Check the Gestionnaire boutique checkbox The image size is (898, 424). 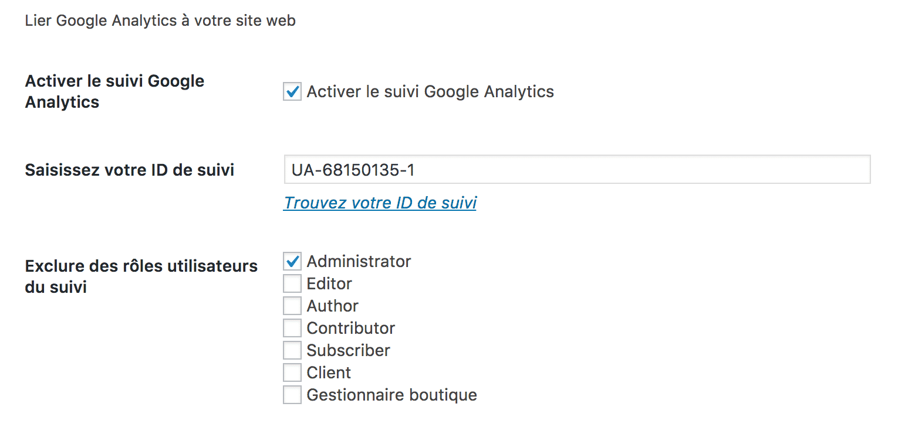(292, 395)
